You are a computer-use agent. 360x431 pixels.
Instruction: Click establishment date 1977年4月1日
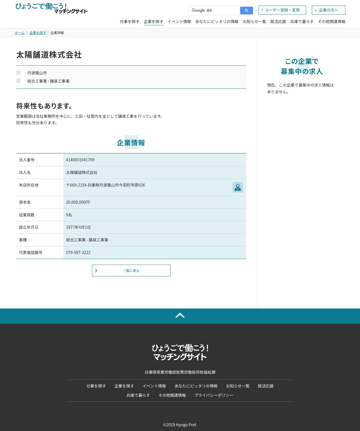78,227
